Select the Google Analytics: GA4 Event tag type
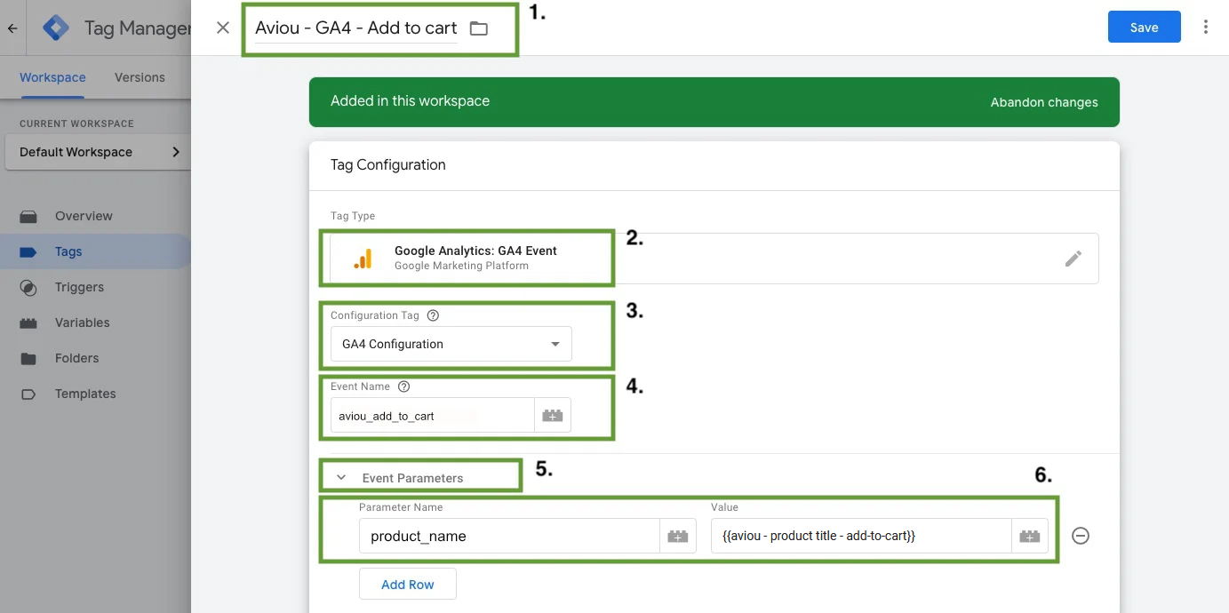This screenshot has width=1229, height=613. 714,259
